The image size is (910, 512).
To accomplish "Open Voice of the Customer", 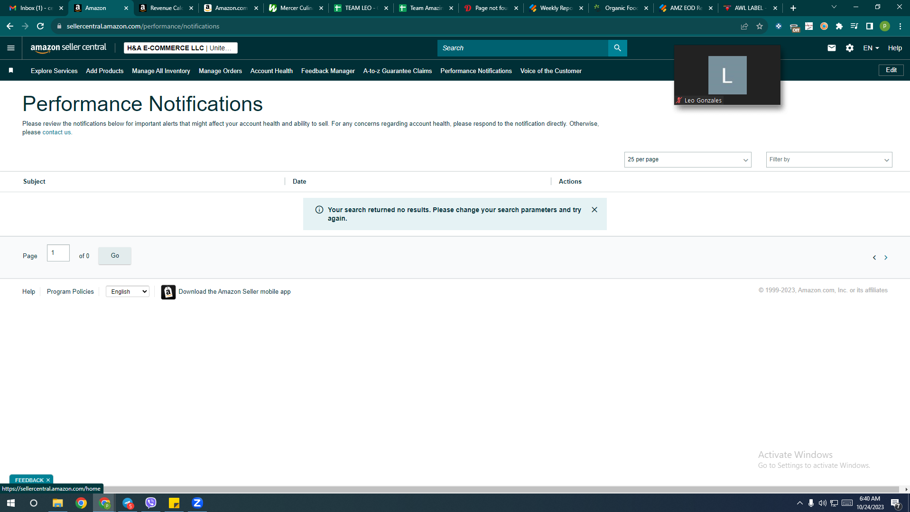I will click(551, 71).
